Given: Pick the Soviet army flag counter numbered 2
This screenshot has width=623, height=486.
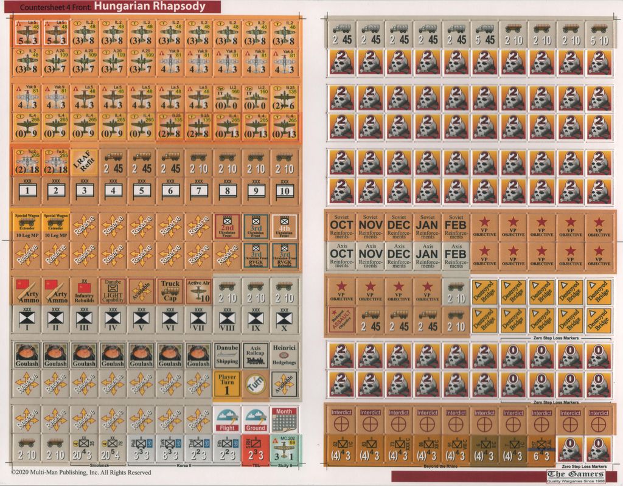Looking at the screenshot, I should click(x=55, y=191).
